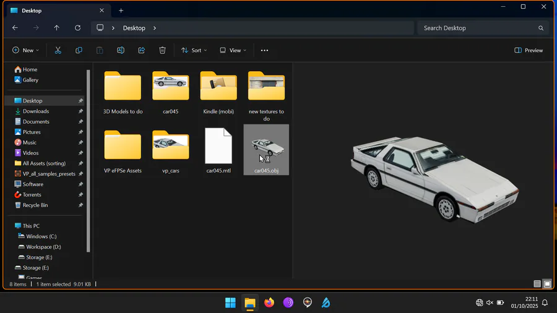Go up one directory level
The width and height of the screenshot is (557, 313).
(x=57, y=28)
